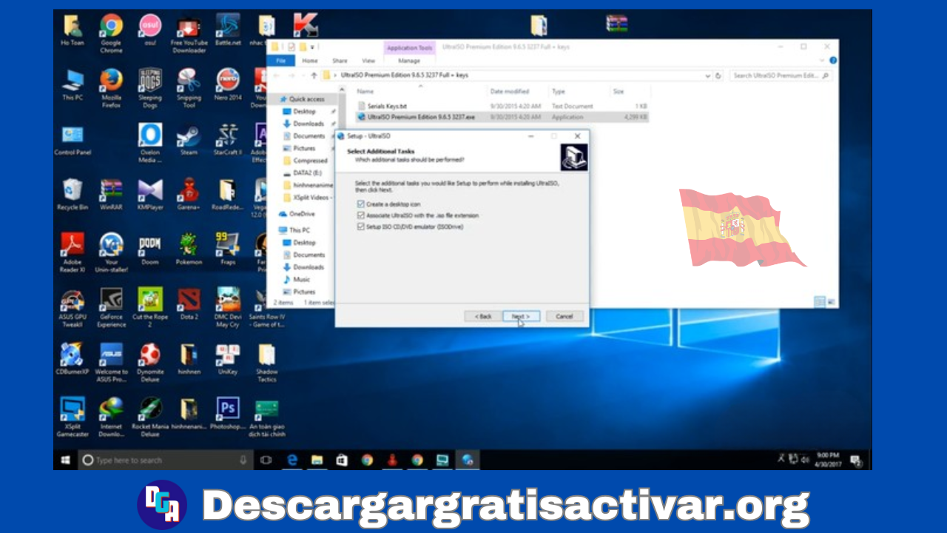Open Desktop under Quick access

(304, 111)
